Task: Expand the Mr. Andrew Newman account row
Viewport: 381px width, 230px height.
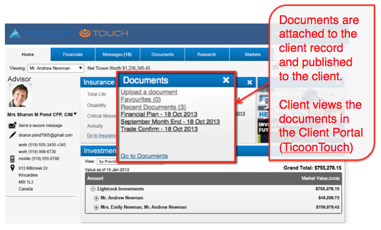Action: tap(96, 198)
